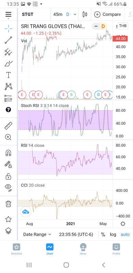Click the blue cloud chart snapshot button
Image resolution: width=133 pixels, height=273 pixels.
26,212
